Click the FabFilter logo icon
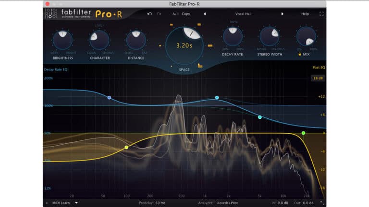369x207 pixels. (x=51, y=14)
